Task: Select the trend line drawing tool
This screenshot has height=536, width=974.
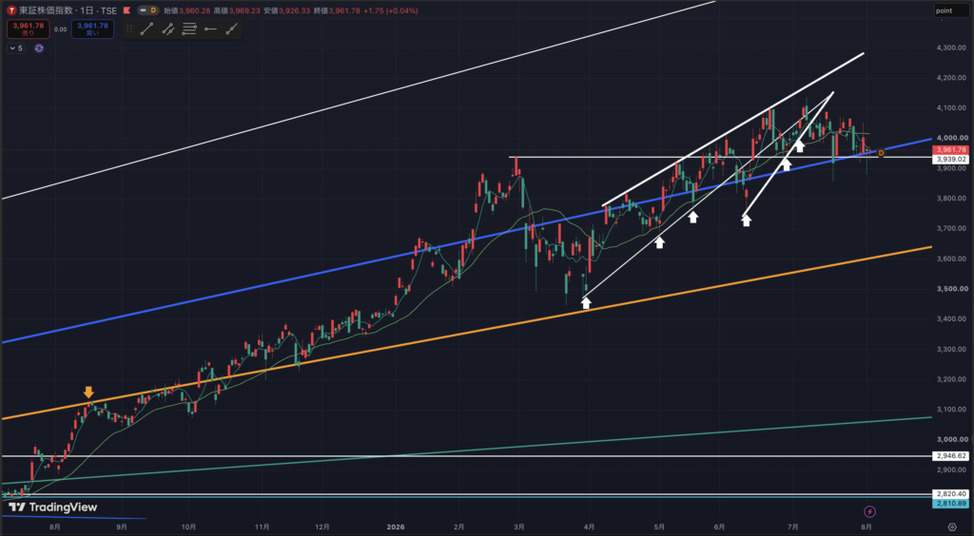Action: 146,29
